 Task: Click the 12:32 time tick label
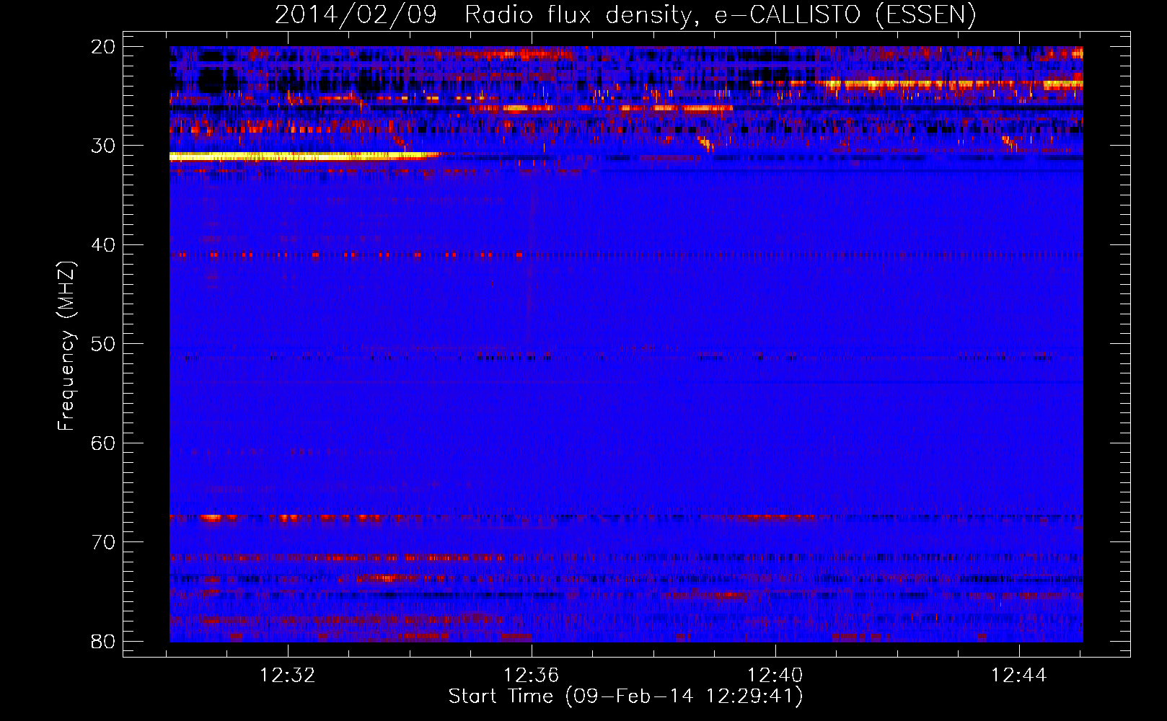288,676
